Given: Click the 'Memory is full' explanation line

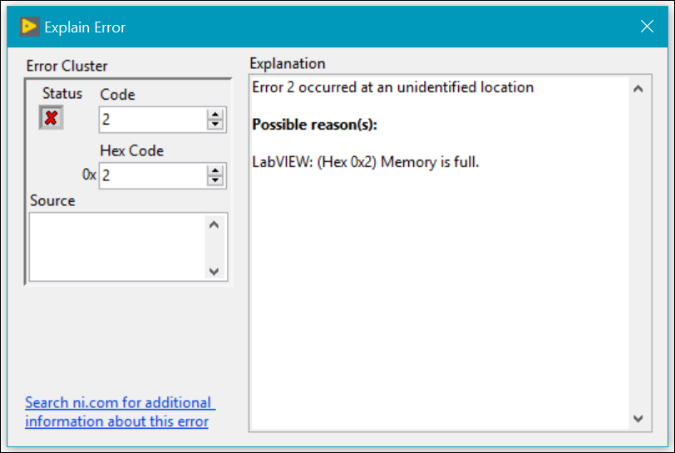Looking at the screenshot, I should 366,161.
